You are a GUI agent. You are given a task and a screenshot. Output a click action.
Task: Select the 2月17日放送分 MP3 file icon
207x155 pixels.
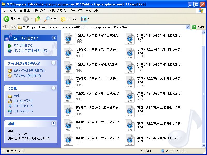[68, 96]
